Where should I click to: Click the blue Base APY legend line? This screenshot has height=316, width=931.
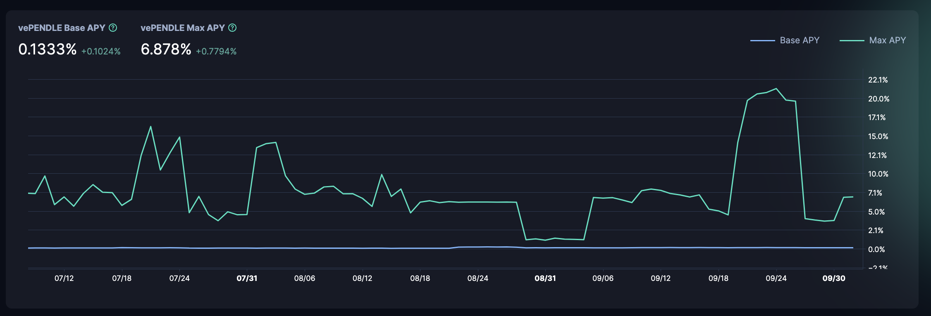coord(762,40)
